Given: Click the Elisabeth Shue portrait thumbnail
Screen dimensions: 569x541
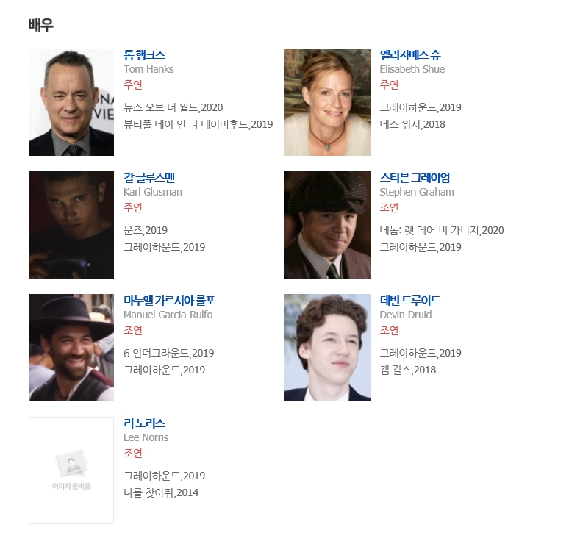Looking at the screenshot, I should pos(327,102).
